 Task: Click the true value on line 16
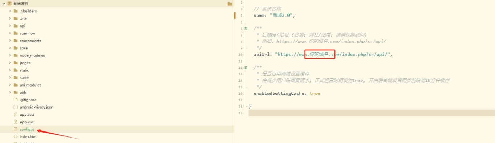tap(315, 93)
